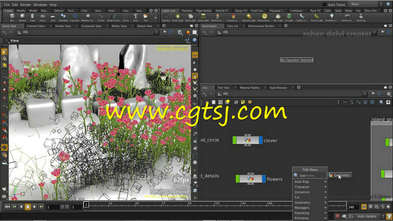Choose Fur entry in TAB Menu
Image resolution: width=393 pixels, height=221 pixels.
coord(310,197)
